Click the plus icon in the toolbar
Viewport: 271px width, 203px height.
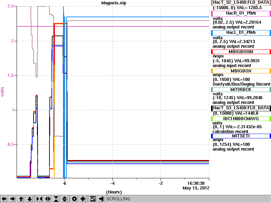click(83, 199)
